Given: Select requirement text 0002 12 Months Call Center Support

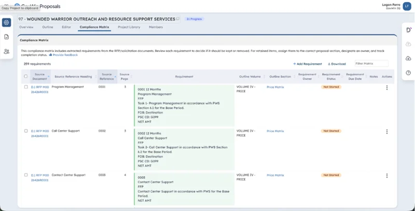Looking at the screenshot, I should [x=184, y=149].
